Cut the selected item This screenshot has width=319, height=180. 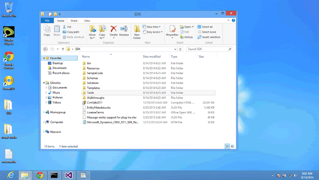coord(67,27)
